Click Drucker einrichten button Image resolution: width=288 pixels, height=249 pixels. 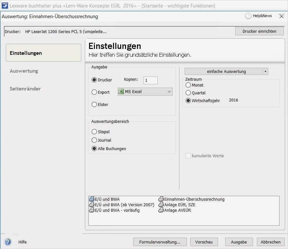pyautogui.click(x=259, y=31)
